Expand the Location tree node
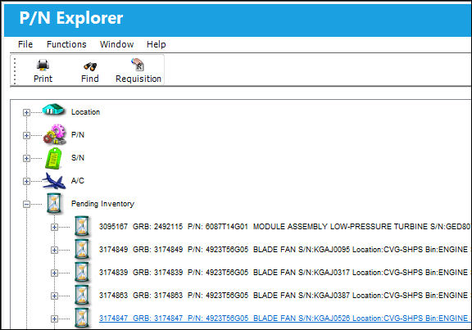The height and width of the screenshot is (330, 472). (x=26, y=112)
